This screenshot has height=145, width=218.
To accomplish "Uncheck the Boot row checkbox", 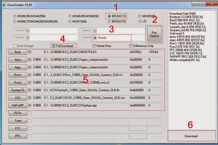I will pos(30,52).
